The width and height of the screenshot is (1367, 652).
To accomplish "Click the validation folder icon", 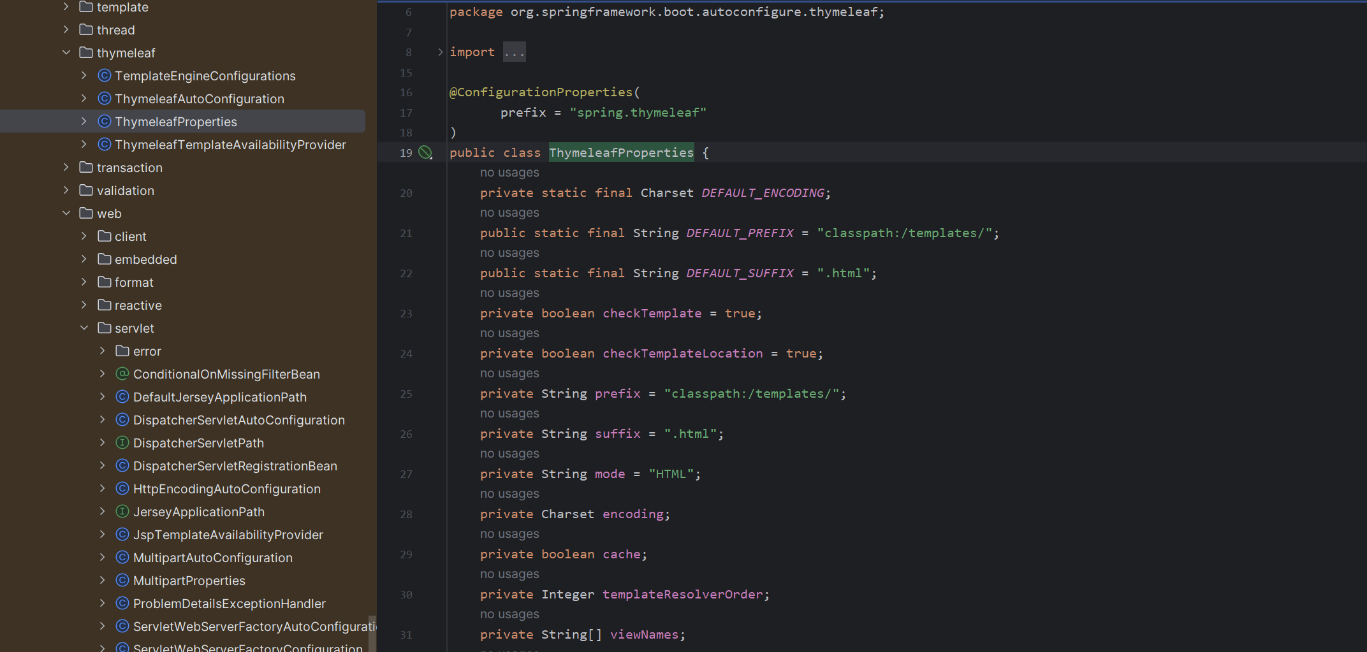I will 86,190.
